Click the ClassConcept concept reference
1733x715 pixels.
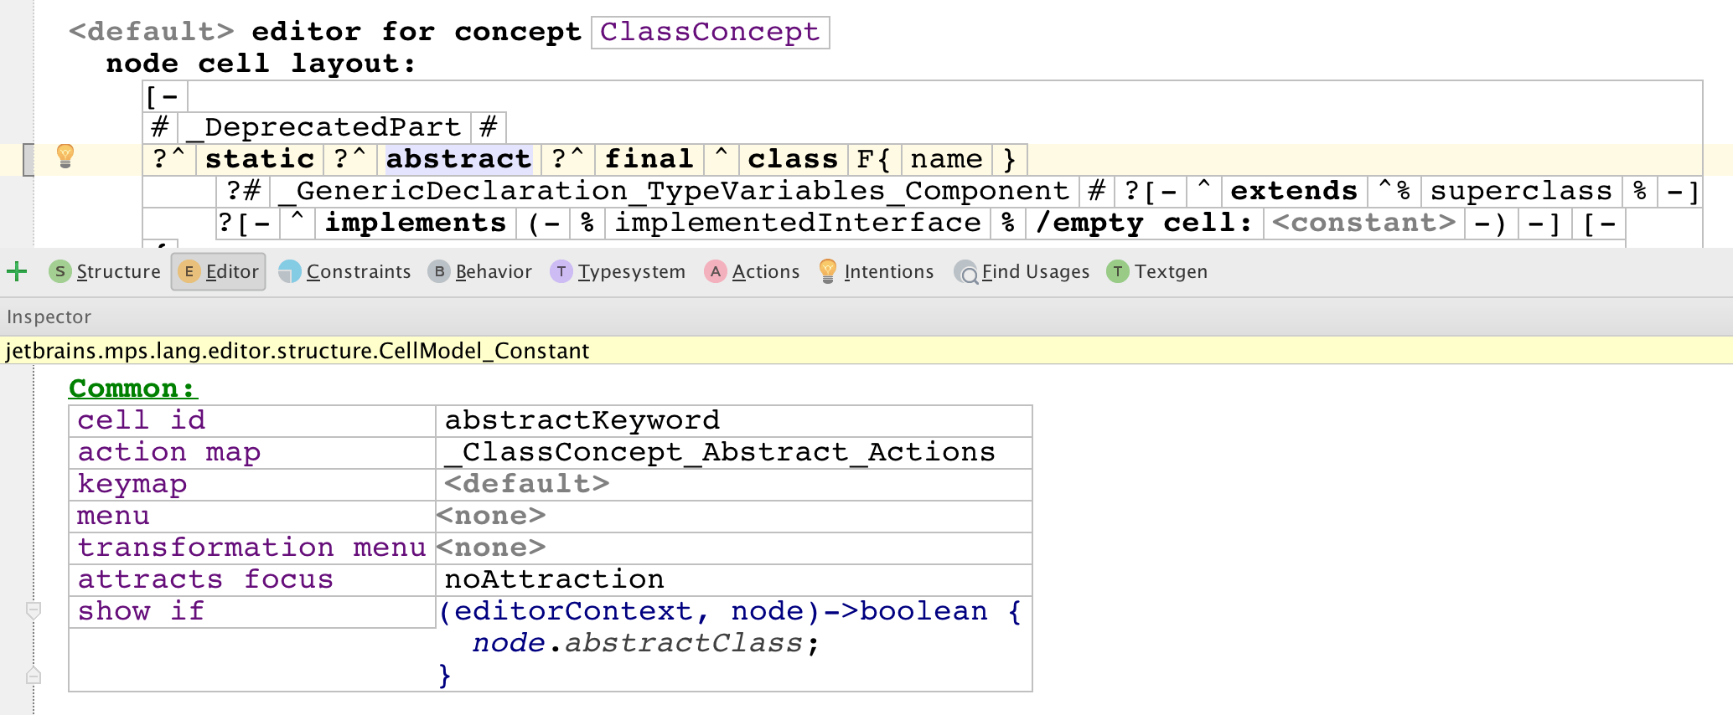pos(710,32)
